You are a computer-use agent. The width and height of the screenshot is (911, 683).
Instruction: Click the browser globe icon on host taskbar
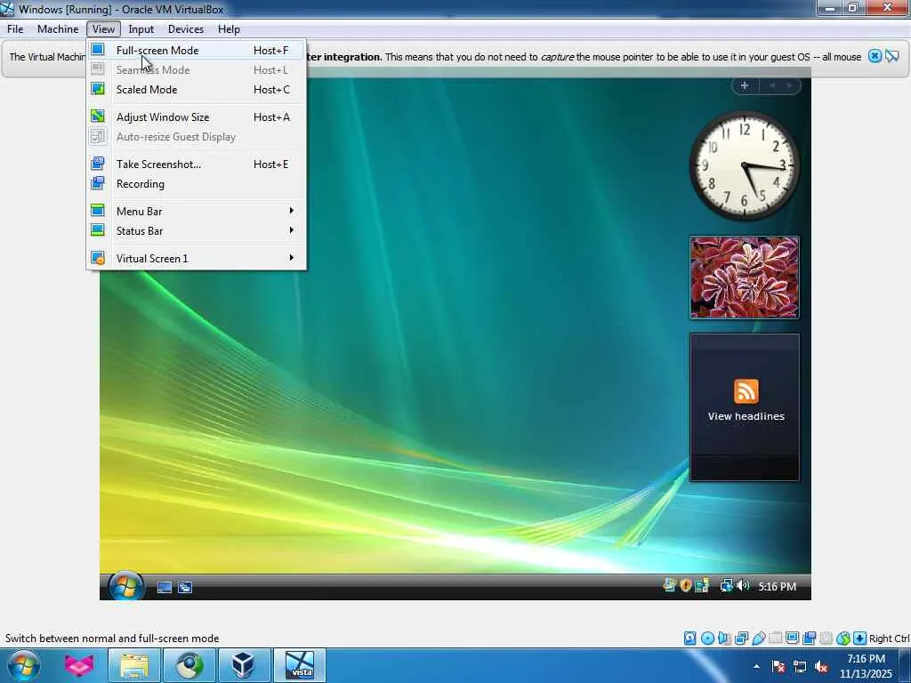click(189, 665)
